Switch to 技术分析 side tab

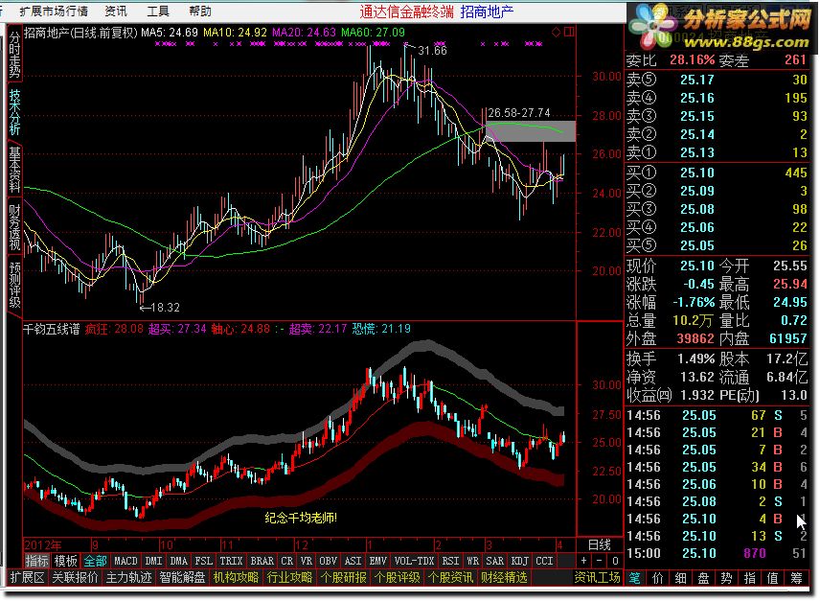[14, 111]
